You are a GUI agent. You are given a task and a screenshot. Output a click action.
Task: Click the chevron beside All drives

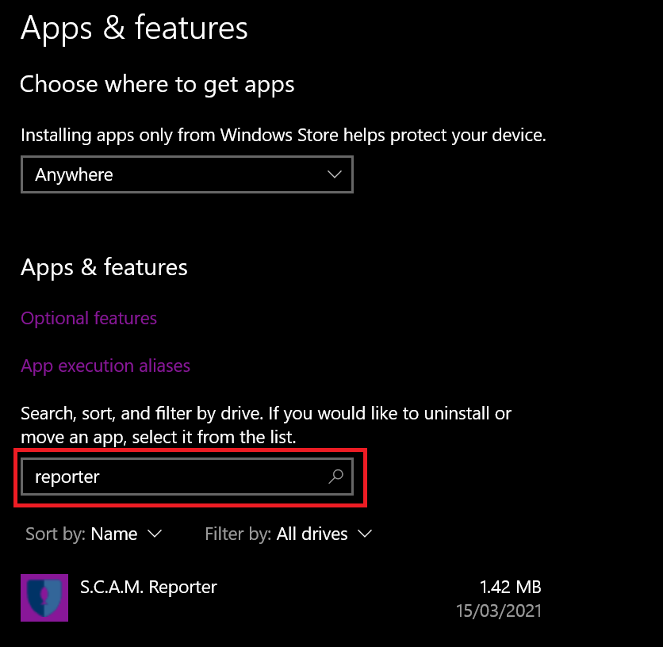coord(365,534)
